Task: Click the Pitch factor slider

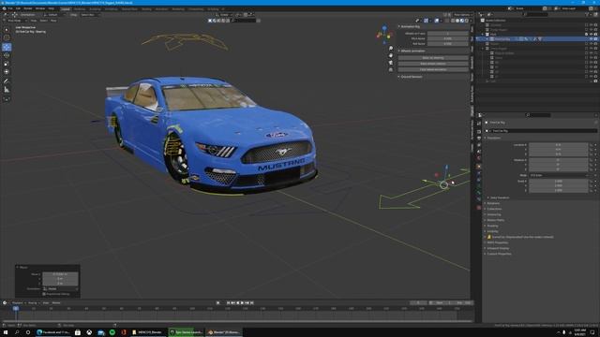Action: coord(447,38)
